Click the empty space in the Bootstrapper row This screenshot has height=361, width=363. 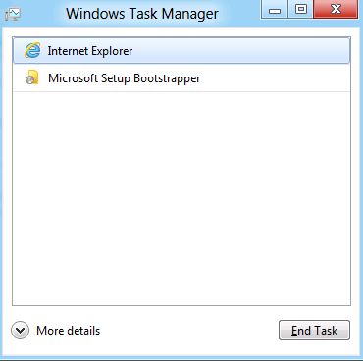[275, 78]
